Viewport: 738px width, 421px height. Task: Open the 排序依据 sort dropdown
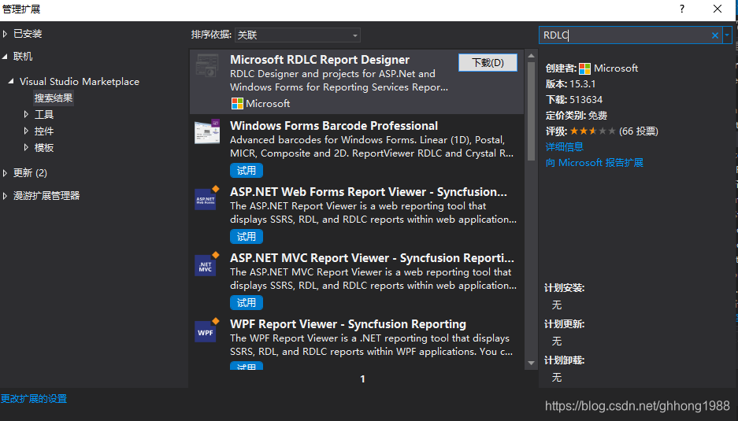coord(298,35)
